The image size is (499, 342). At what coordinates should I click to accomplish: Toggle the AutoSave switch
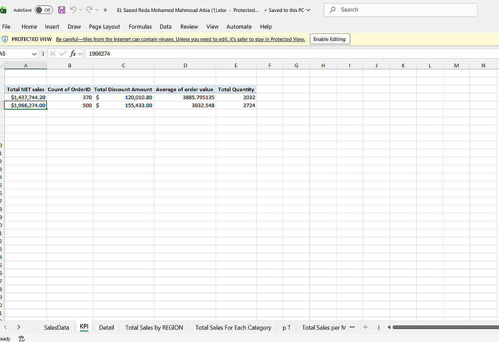click(43, 10)
